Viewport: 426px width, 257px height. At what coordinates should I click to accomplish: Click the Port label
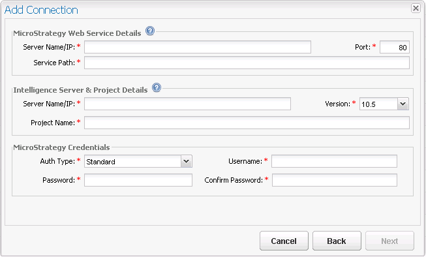pos(363,47)
